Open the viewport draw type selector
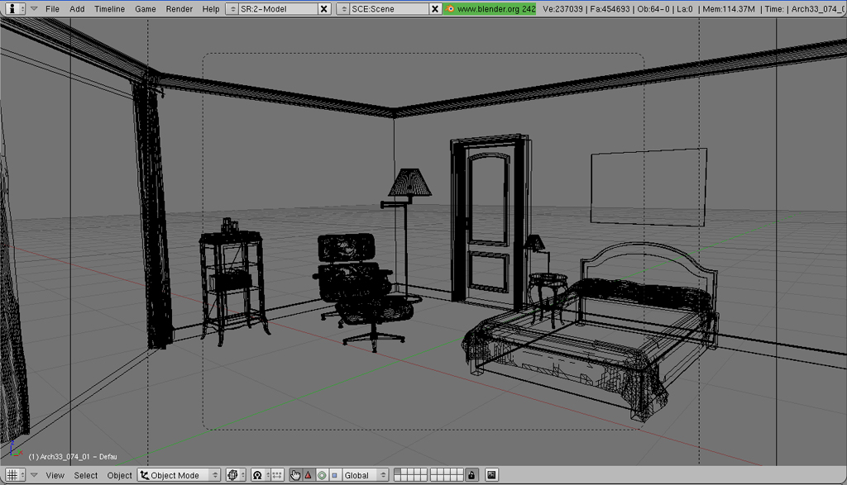 pyautogui.click(x=236, y=475)
